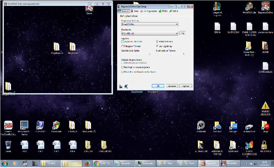Select the SALDO ZENY text file
Image resolution: width=274 pixels, height=168 pixels.
point(233,28)
